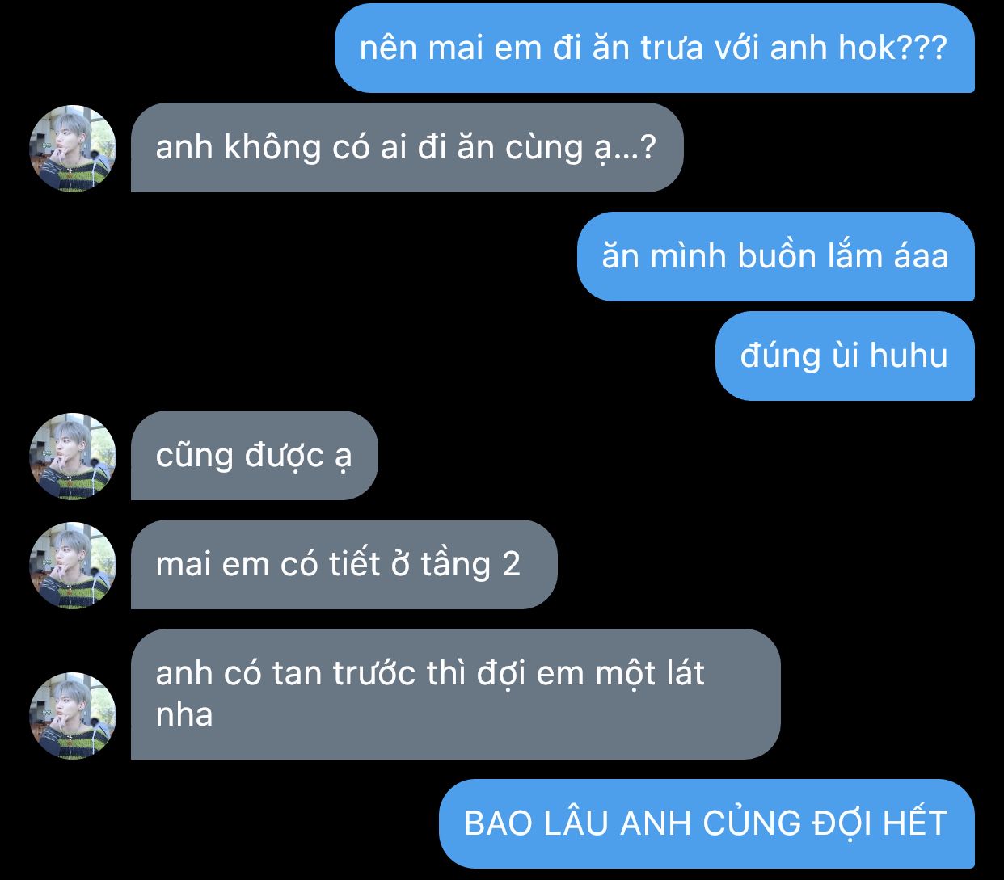Click the blue bubble containing "huhu"
The width and height of the screenshot is (1004, 880).
click(x=845, y=356)
